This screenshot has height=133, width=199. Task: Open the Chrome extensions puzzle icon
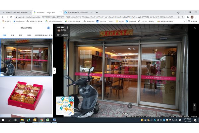point(188,17)
